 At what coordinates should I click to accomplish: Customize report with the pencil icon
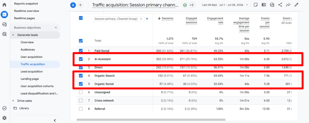(296, 5)
